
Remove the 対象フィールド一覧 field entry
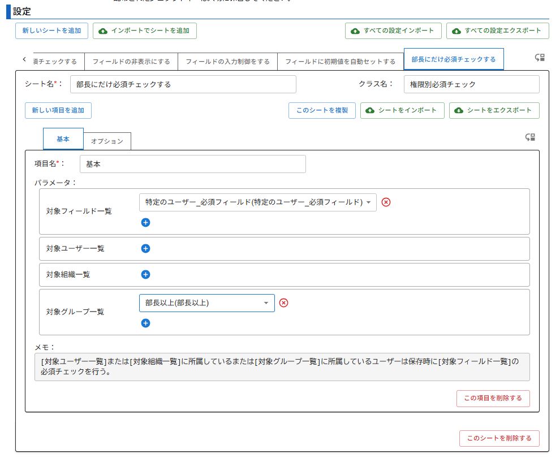[386, 202]
